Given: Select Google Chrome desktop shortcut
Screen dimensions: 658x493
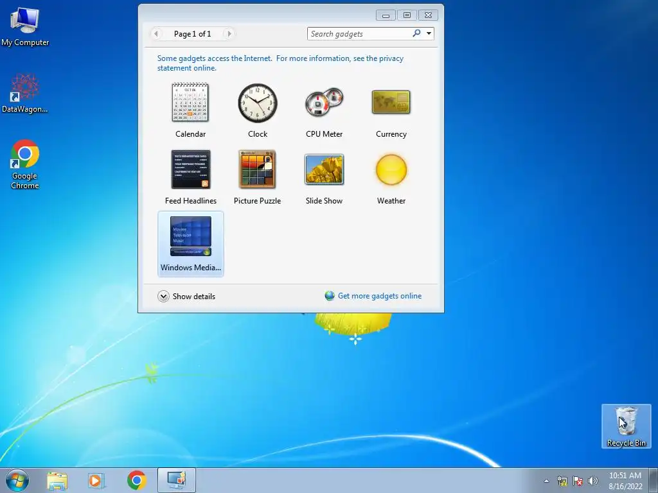Looking at the screenshot, I should tap(25, 164).
